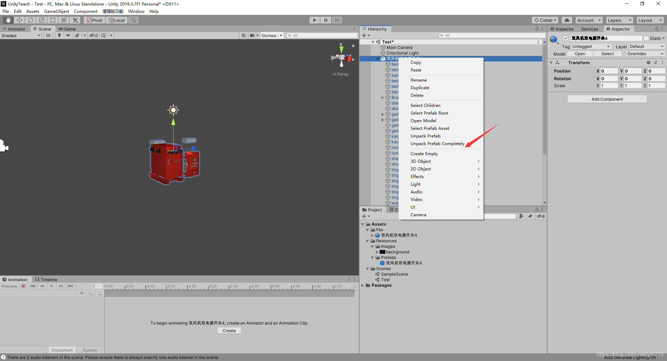Open the Overrides dropdown
This screenshot has width=667, height=361.
tap(645, 54)
